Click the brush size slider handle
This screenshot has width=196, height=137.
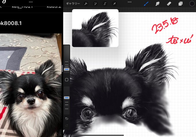click(x=67, y=69)
